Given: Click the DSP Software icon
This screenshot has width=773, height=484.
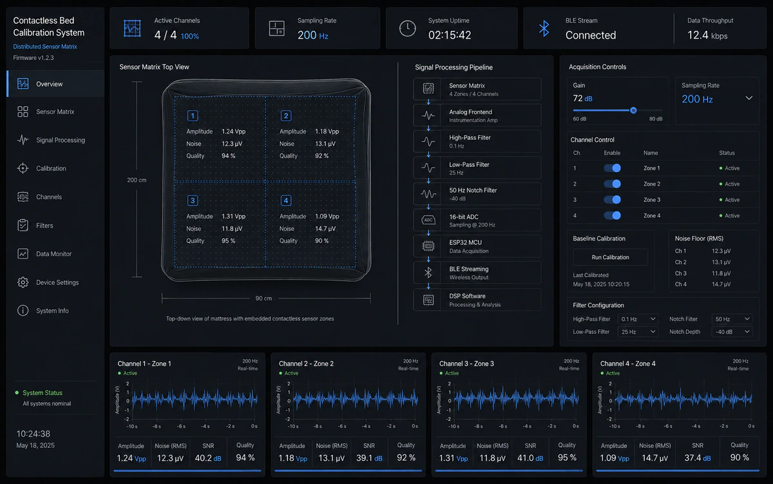Looking at the screenshot, I should [x=428, y=300].
